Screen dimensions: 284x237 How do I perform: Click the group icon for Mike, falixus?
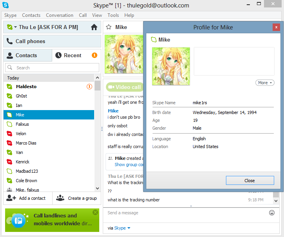pyautogui.click(x=9, y=190)
